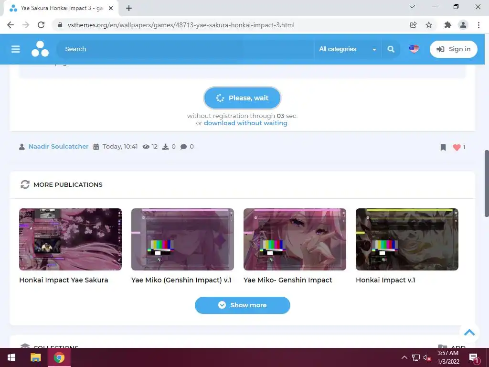489x367 pixels.
Task: Open the hamburger menu icon
Action: 16,49
